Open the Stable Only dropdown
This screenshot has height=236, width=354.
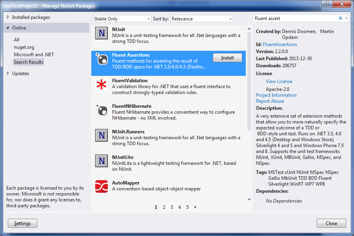(x=122, y=18)
